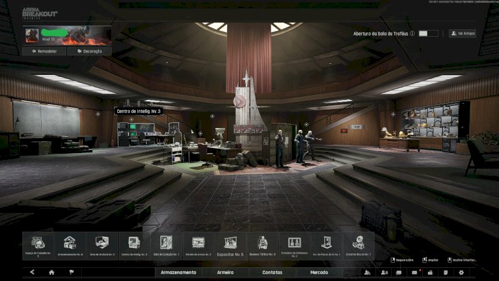The width and height of the screenshot is (499, 281).
Task: Open the Espaço de Trabalho facility icon
Action: coord(38,246)
